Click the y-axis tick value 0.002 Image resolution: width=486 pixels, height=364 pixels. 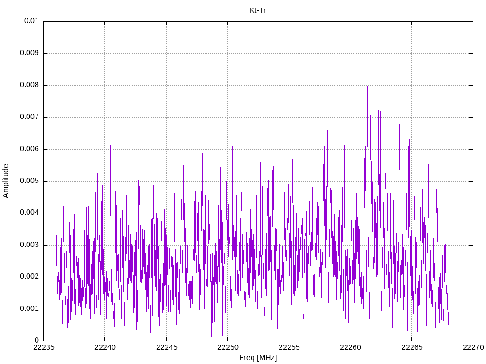click(x=29, y=277)
